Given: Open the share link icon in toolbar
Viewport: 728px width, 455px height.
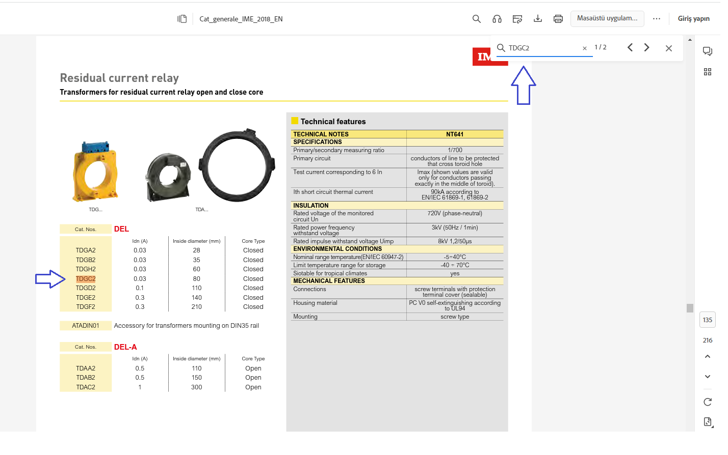Looking at the screenshot, I should click(x=517, y=19).
